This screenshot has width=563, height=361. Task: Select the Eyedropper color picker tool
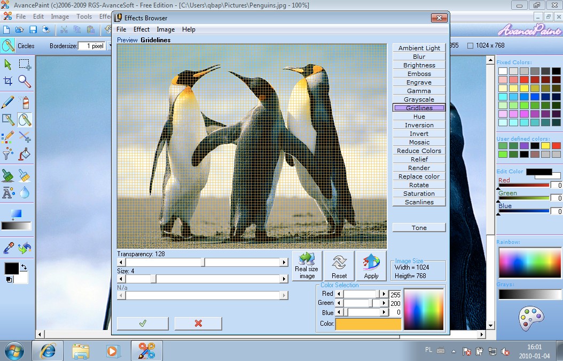click(x=8, y=248)
